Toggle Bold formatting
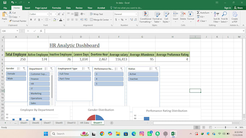Screen dimensions: 246x138 click(x=31, y=20)
